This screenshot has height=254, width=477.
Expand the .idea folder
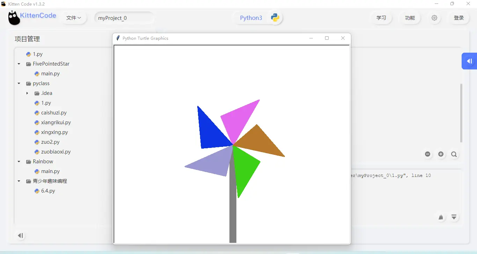click(27, 93)
